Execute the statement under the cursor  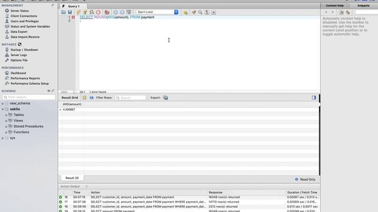[85, 12]
